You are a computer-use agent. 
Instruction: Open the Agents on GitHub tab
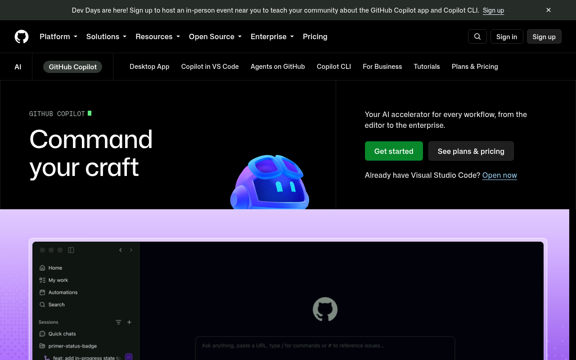click(x=278, y=67)
